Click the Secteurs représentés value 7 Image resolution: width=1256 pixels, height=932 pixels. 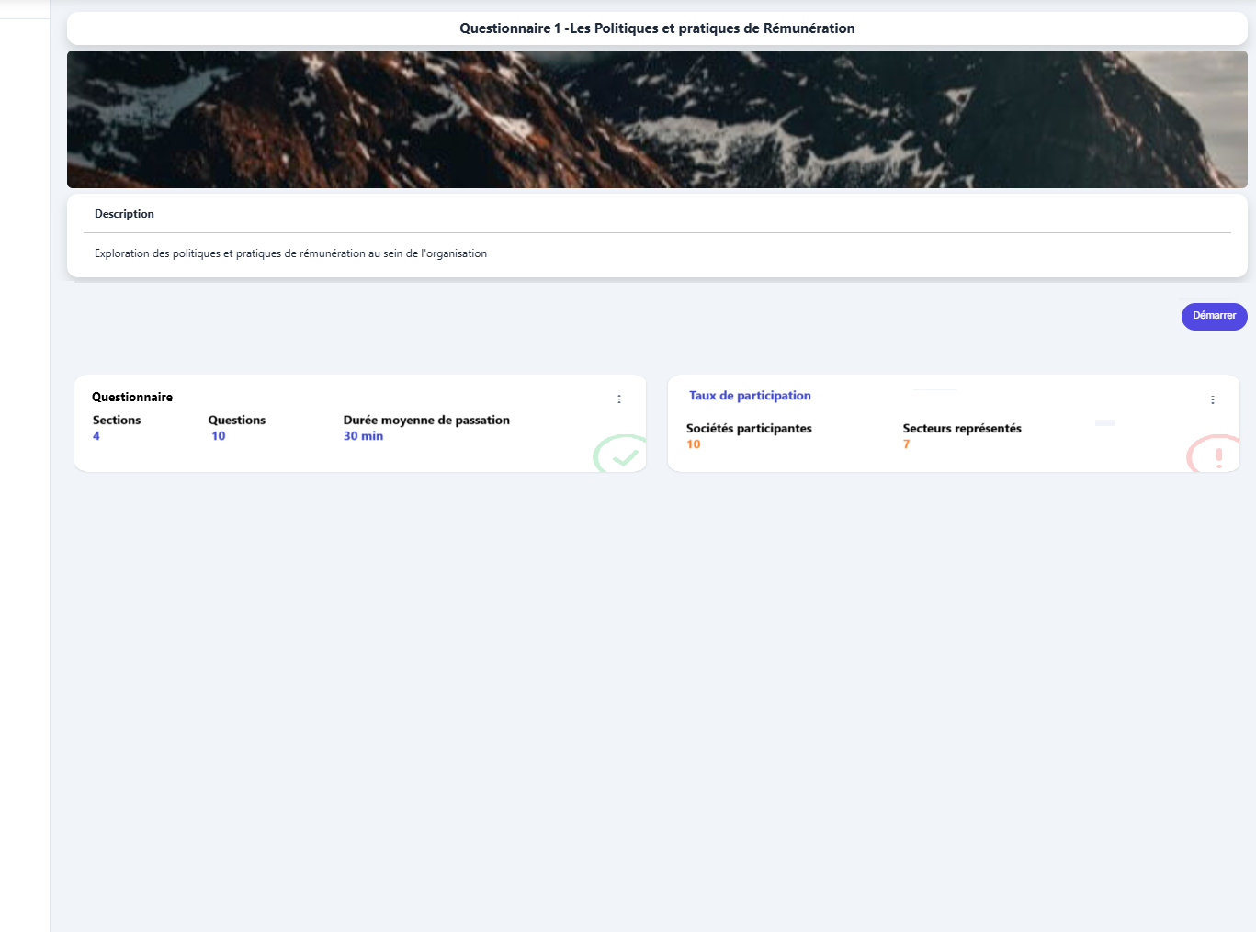tap(907, 444)
